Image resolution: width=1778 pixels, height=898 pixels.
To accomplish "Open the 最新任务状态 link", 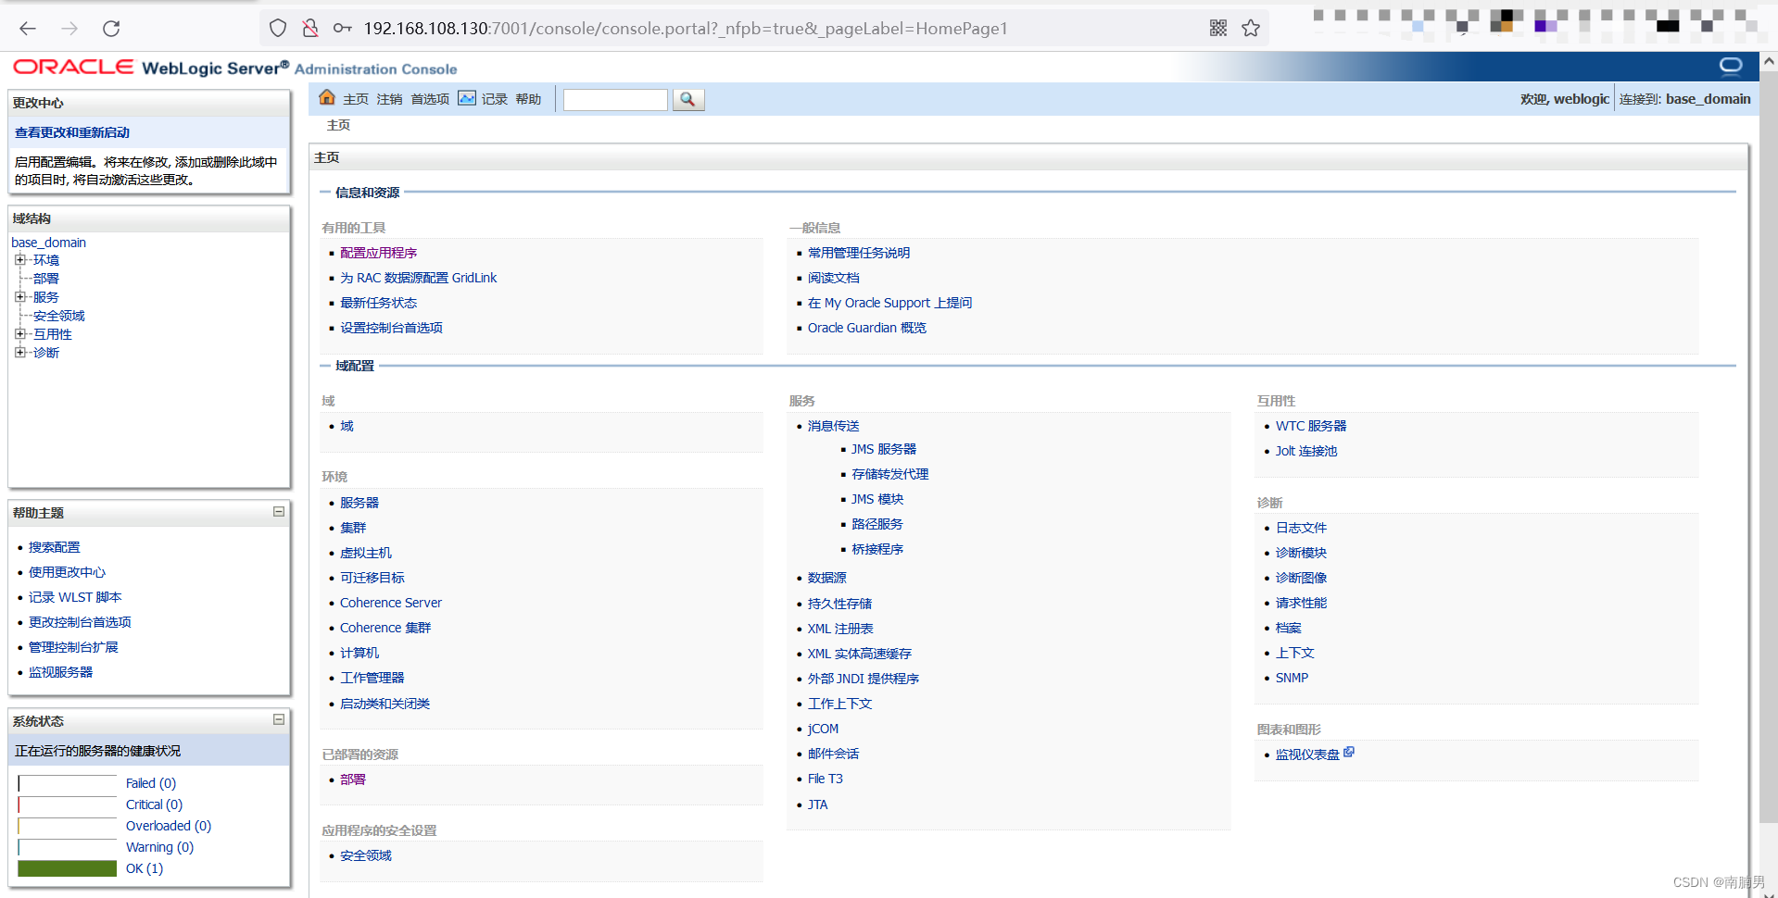I will 378,303.
